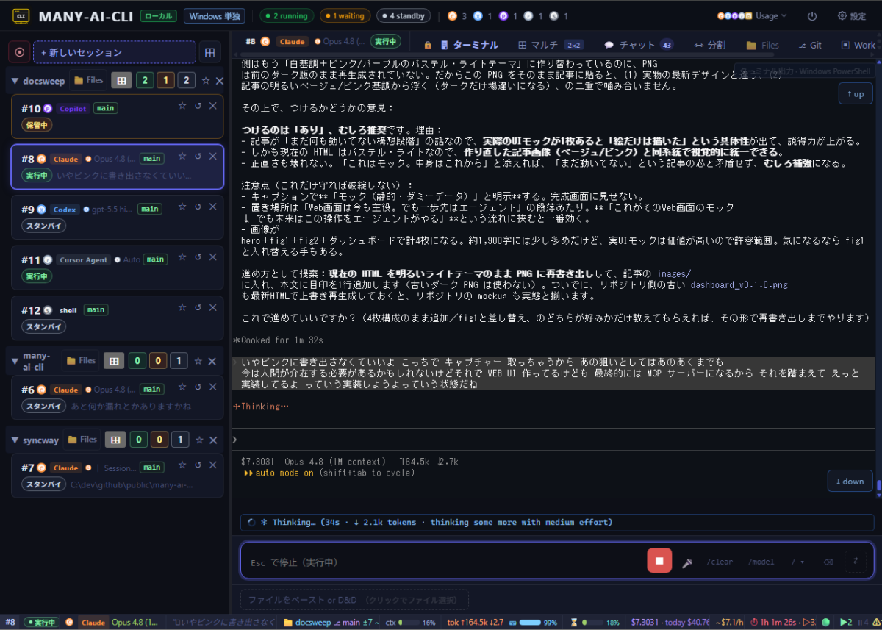Create a new session with 新しいセッション
Viewport: 882px width, 630px height.
(115, 52)
